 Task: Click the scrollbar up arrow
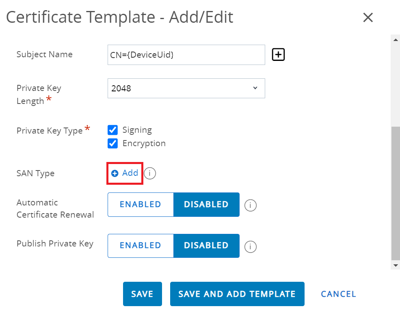coord(395,39)
